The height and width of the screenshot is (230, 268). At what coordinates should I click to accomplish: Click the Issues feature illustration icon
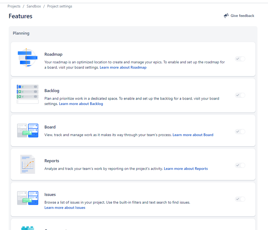28,198
